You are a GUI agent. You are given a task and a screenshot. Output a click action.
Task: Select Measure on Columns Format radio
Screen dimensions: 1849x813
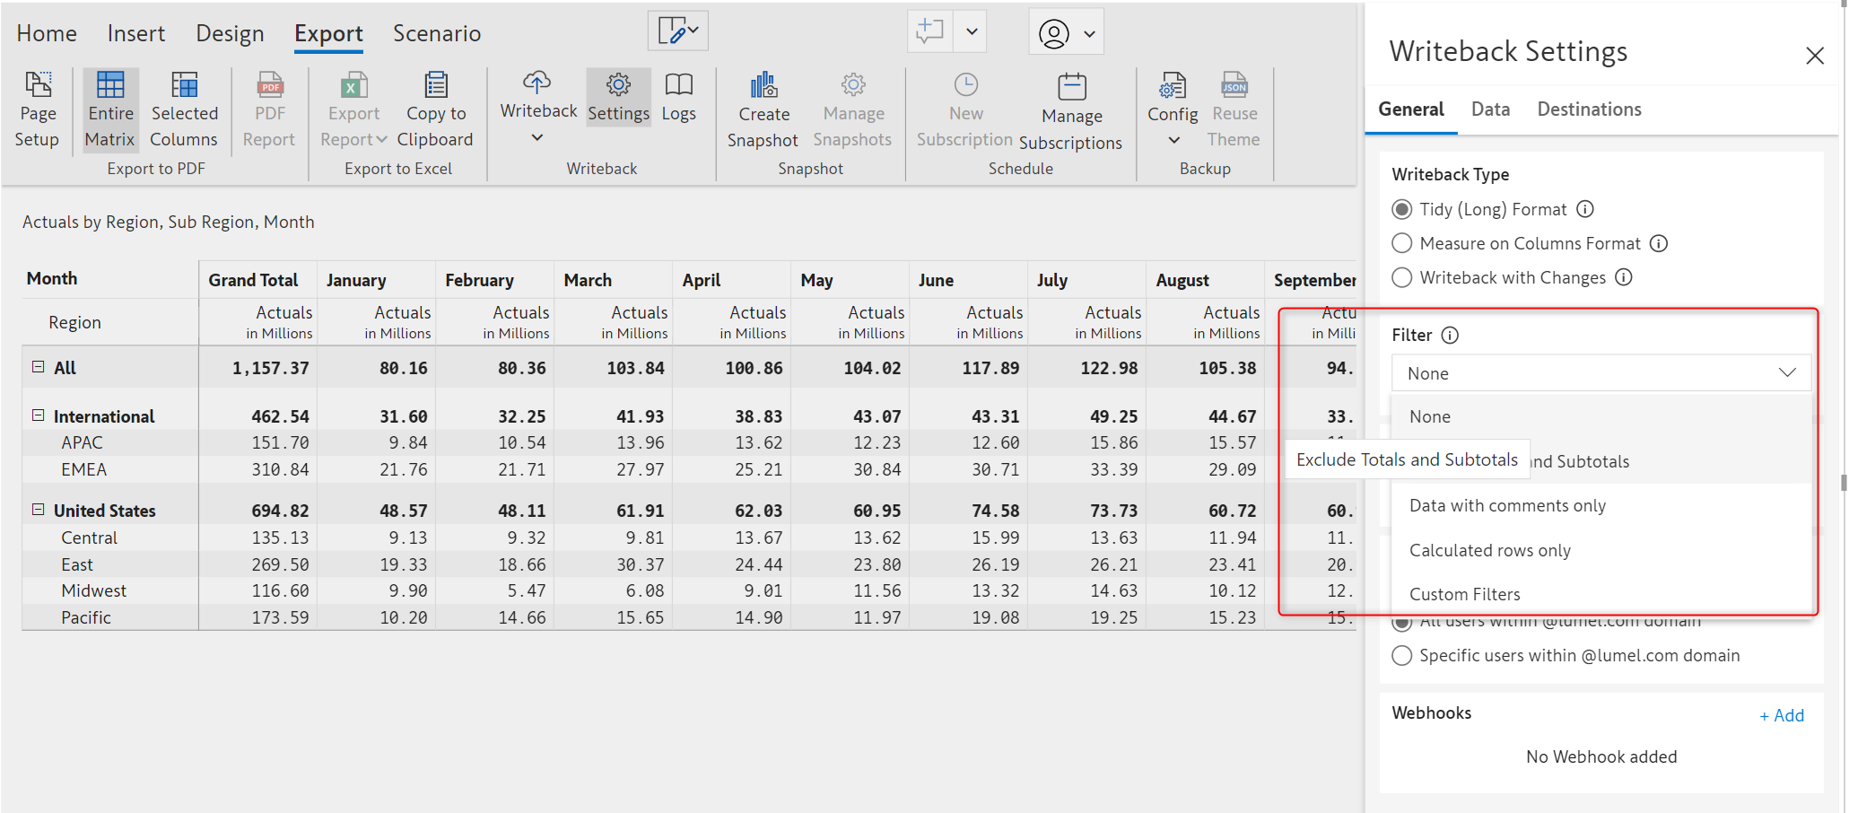coord(1401,243)
